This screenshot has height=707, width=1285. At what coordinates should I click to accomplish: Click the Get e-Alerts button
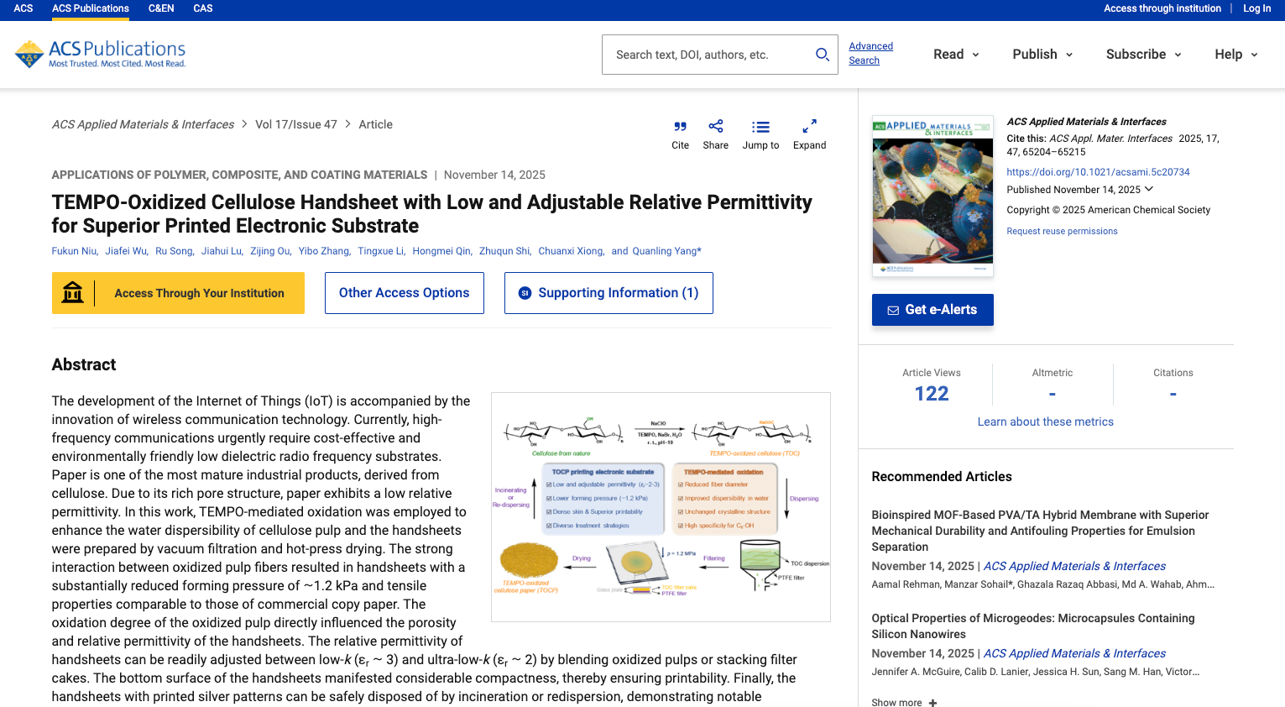[x=932, y=310]
